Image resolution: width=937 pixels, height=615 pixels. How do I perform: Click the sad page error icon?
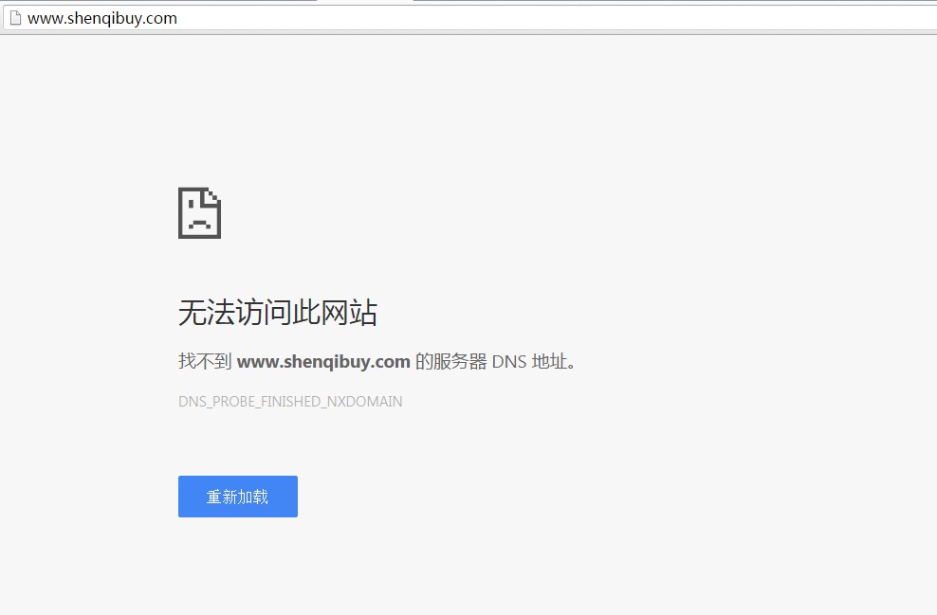199,213
